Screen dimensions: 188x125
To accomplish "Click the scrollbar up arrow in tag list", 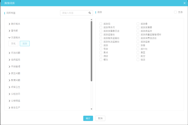I will [x=91, y=20].
